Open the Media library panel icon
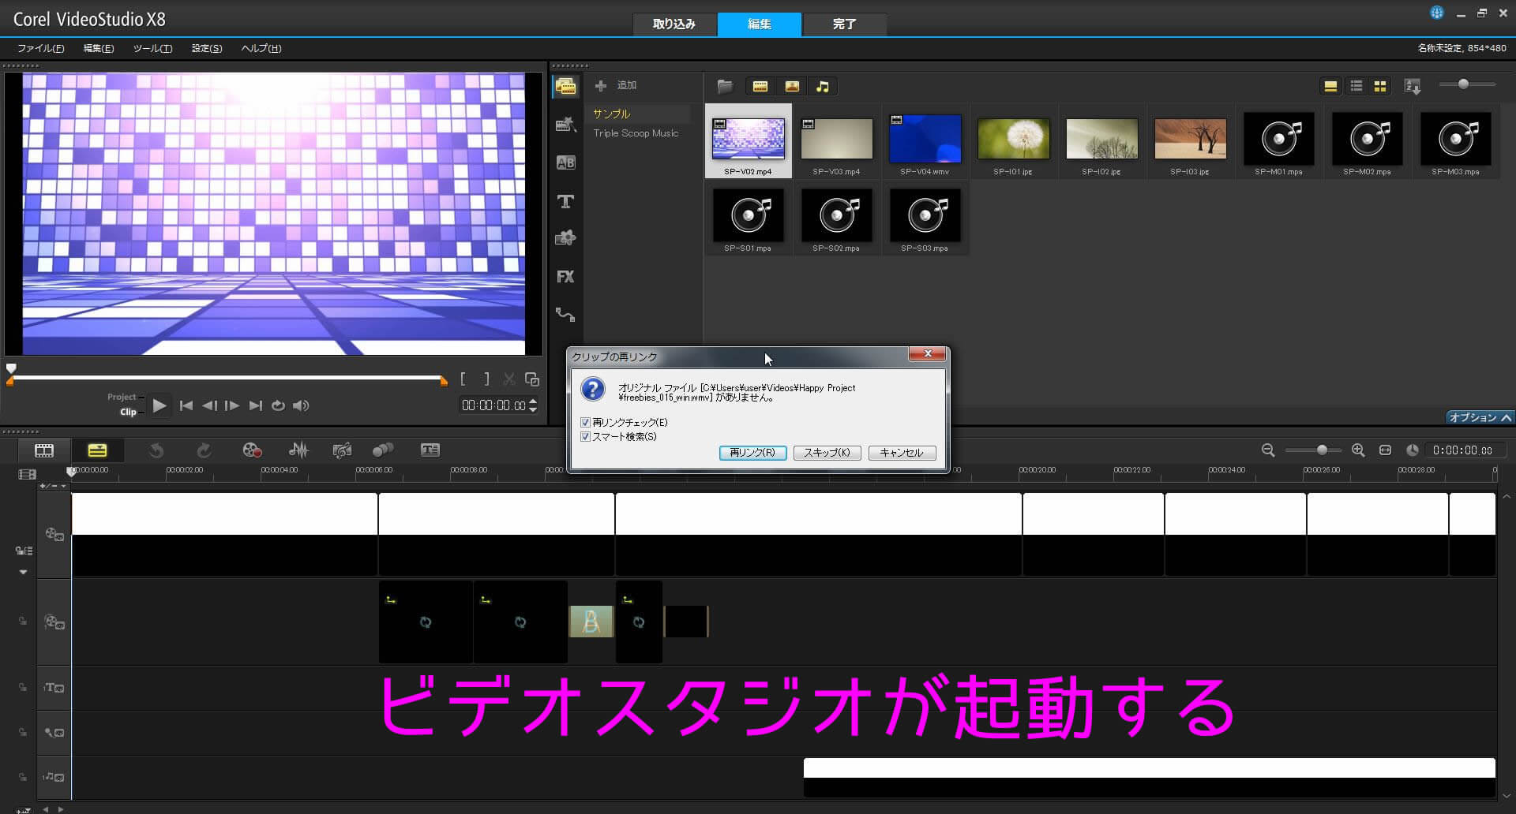Viewport: 1516px width, 814px height. click(565, 86)
